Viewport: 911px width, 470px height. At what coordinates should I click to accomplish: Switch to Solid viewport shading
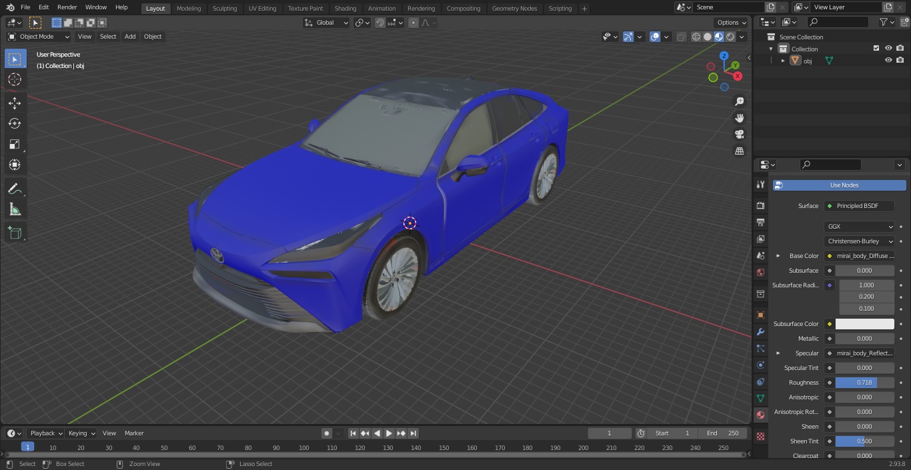(708, 37)
